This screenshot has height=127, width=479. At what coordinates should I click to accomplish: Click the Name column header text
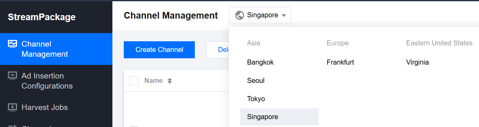click(x=153, y=81)
